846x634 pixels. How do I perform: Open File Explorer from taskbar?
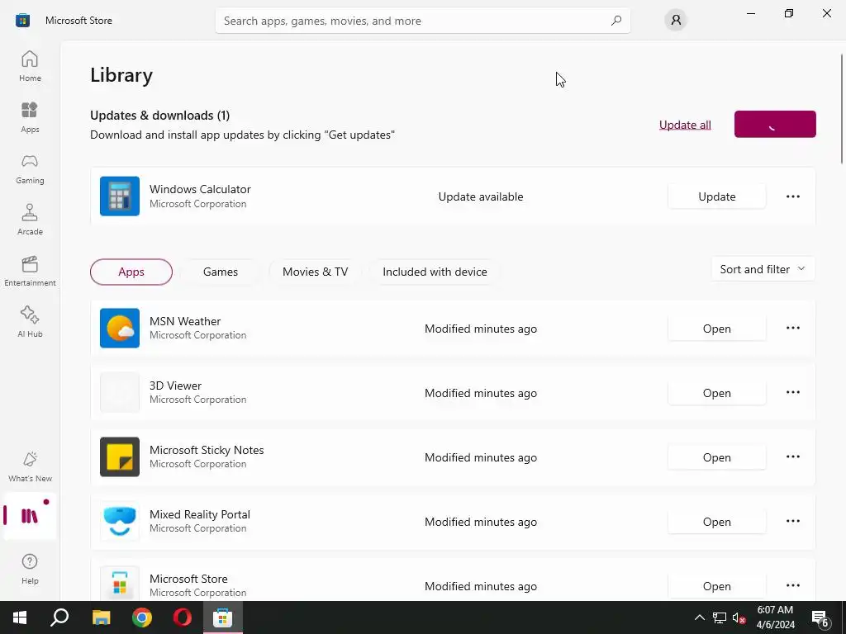click(x=101, y=617)
